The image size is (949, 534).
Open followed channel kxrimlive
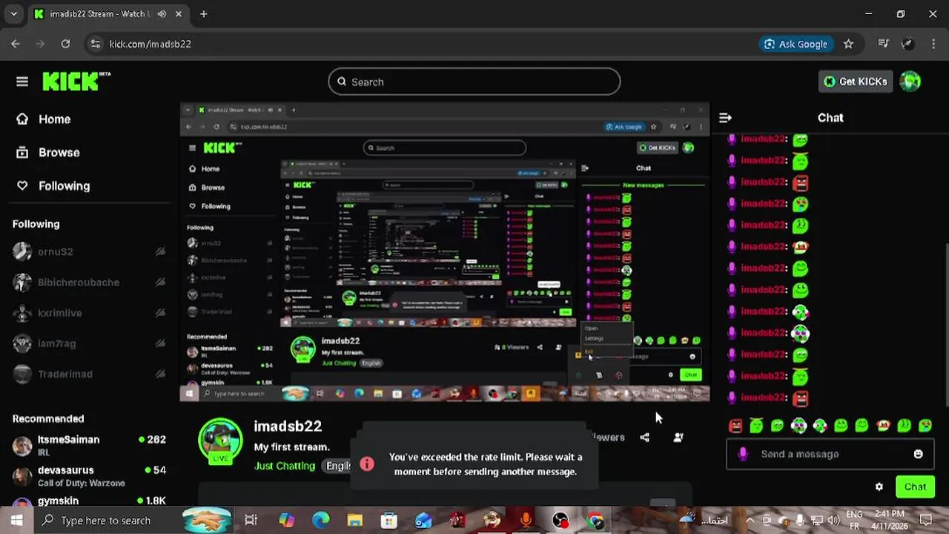(89, 313)
